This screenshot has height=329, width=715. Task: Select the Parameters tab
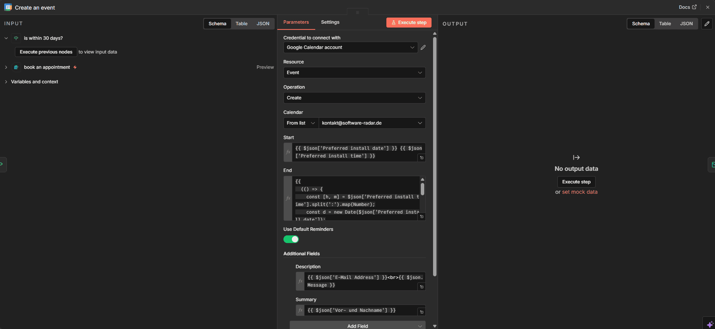pyautogui.click(x=296, y=22)
